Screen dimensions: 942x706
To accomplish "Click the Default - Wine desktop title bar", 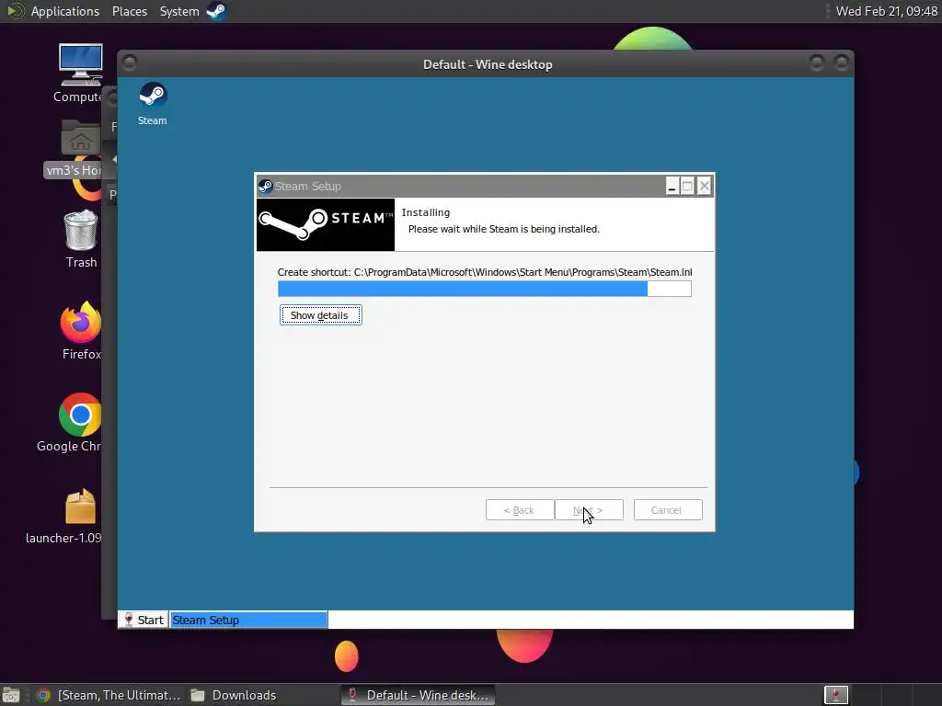I will tap(488, 64).
